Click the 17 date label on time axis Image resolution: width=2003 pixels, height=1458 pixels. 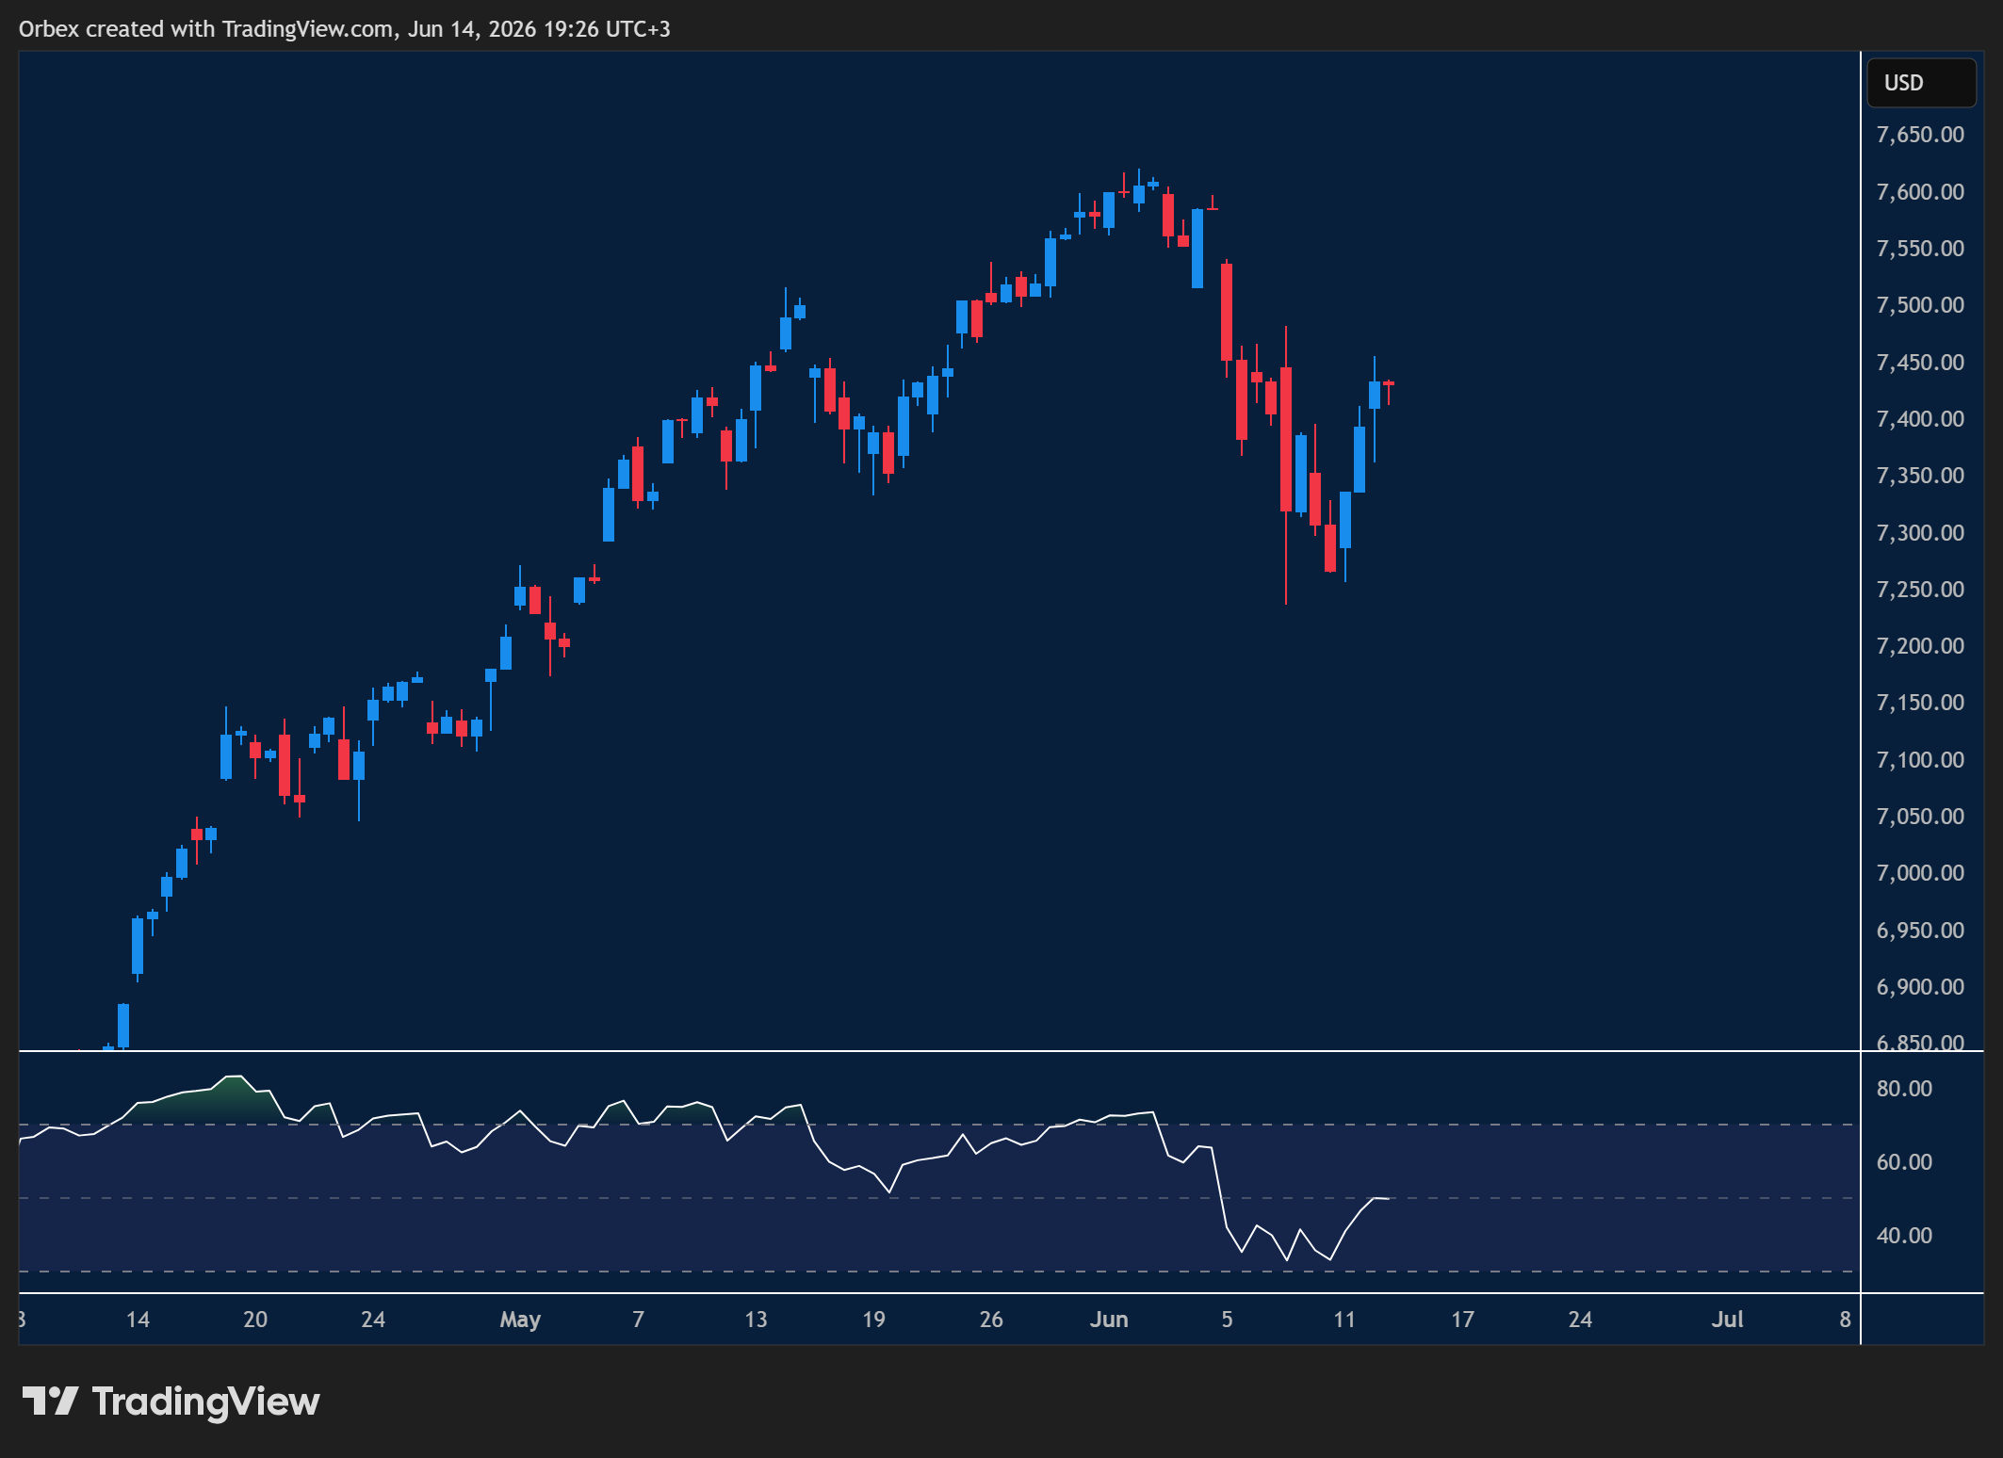1462,1320
